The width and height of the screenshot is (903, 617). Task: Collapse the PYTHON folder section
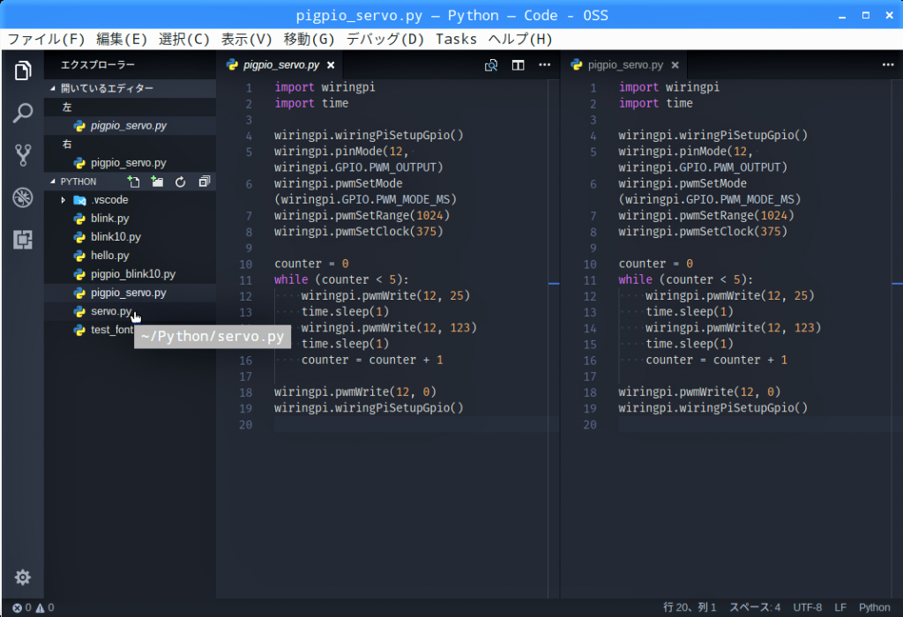click(x=53, y=182)
